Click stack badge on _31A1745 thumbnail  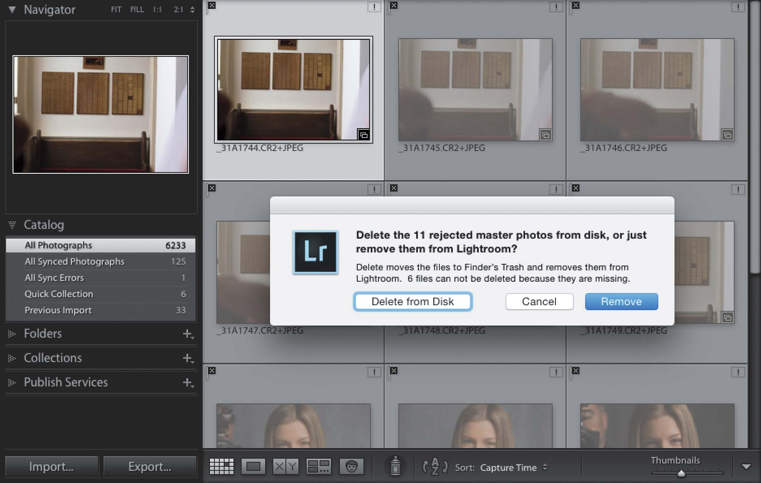545,135
